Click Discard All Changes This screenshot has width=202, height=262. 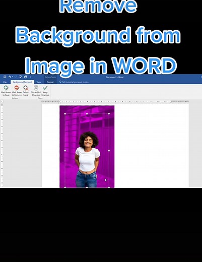pyautogui.click(x=36, y=91)
